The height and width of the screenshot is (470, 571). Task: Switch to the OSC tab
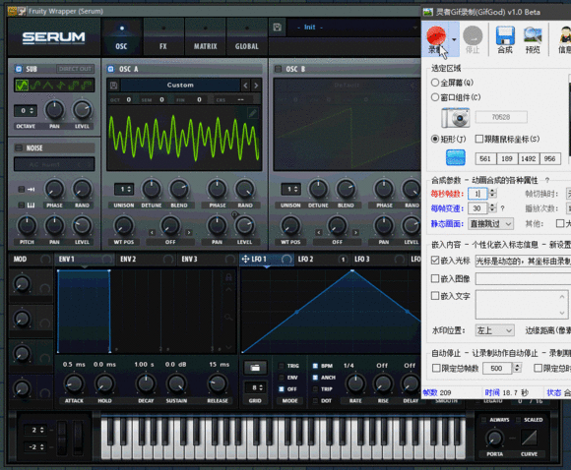coord(121,37)
